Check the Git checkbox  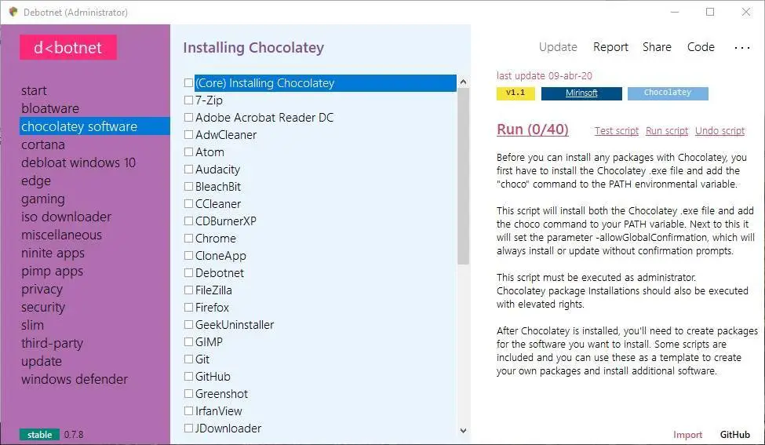188,359
